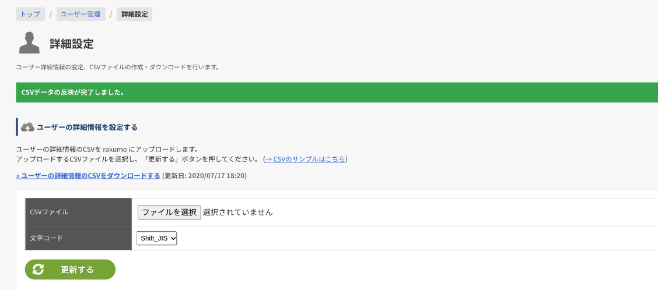Click the 更新日 2020/07/17 timestamp text
Viewport: 658px width, 290px height.
tap(204, 176)
